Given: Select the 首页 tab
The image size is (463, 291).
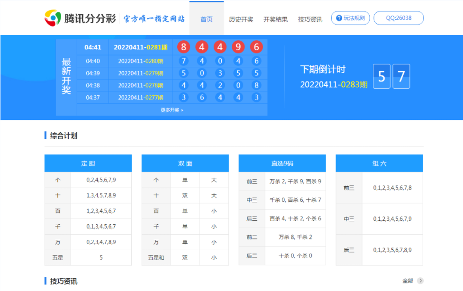Looking at the screenshot, I should [206, 19].
